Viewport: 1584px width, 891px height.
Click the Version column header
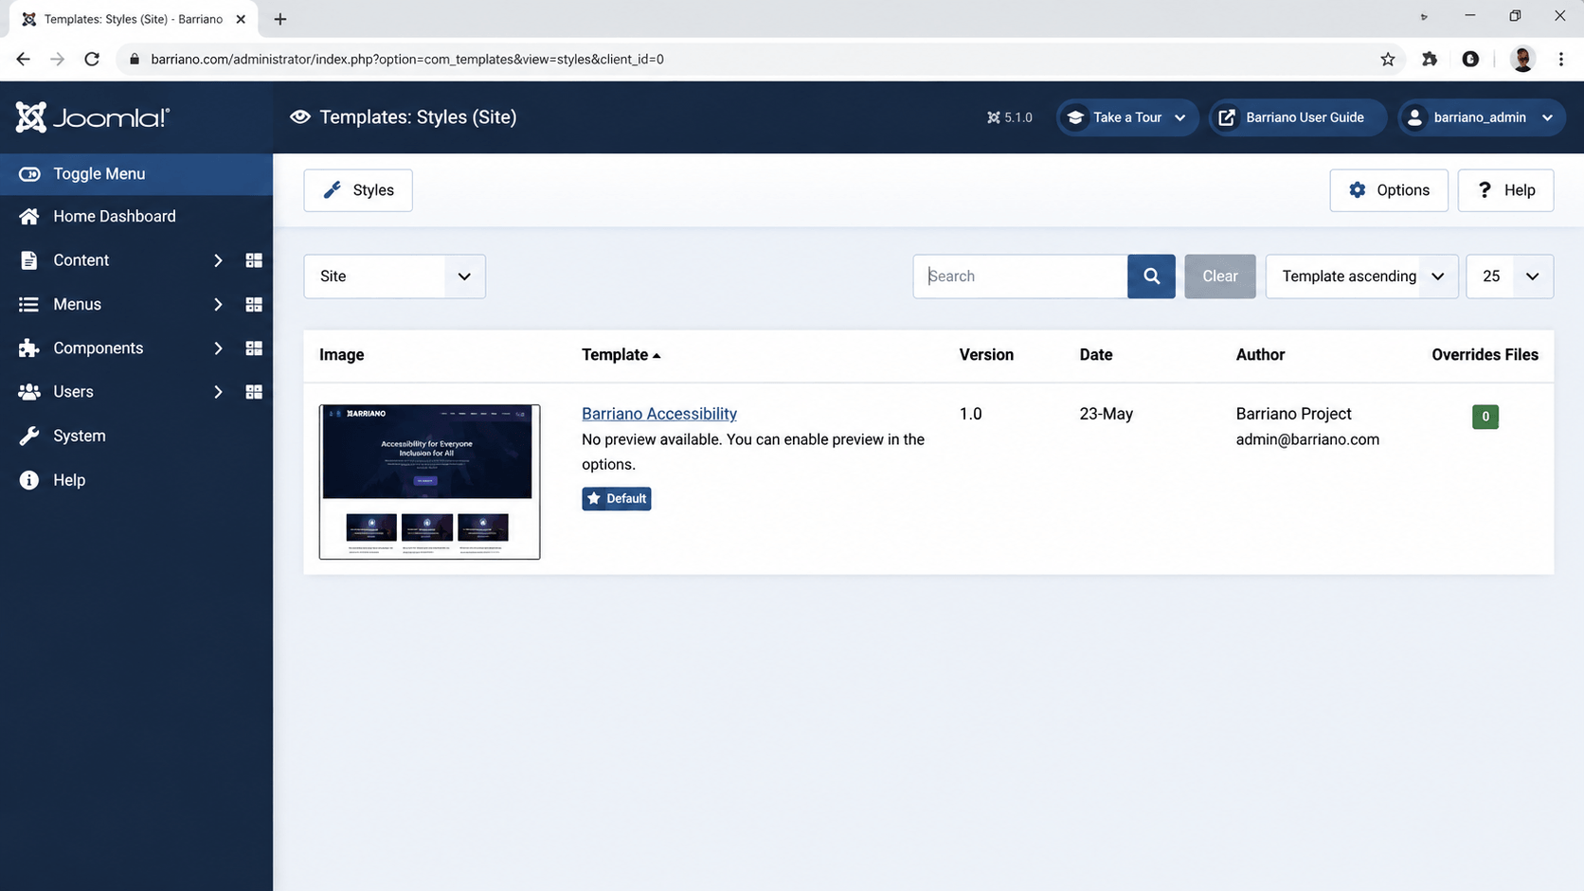(x=986, y=355)
